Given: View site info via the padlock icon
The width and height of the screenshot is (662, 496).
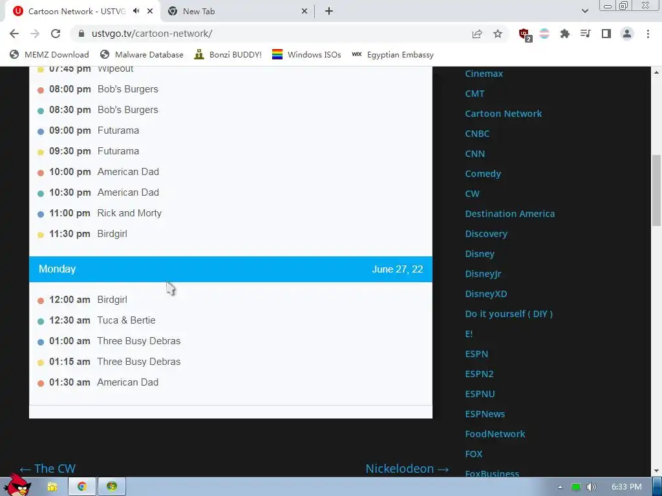Looking at the screenshot, I should (81, 34).
